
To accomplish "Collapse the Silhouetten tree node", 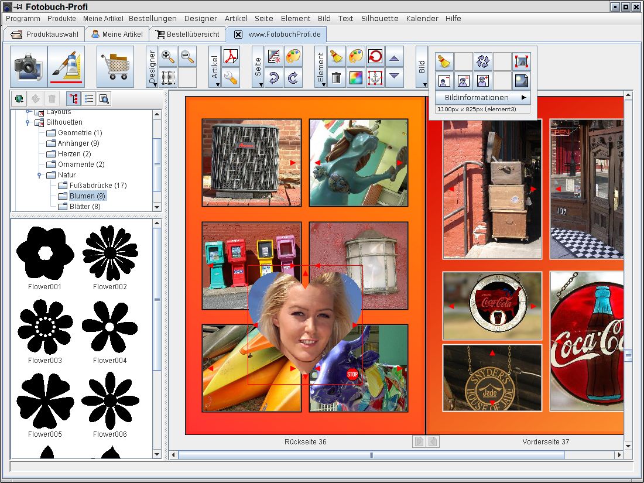I will point(28,122).
